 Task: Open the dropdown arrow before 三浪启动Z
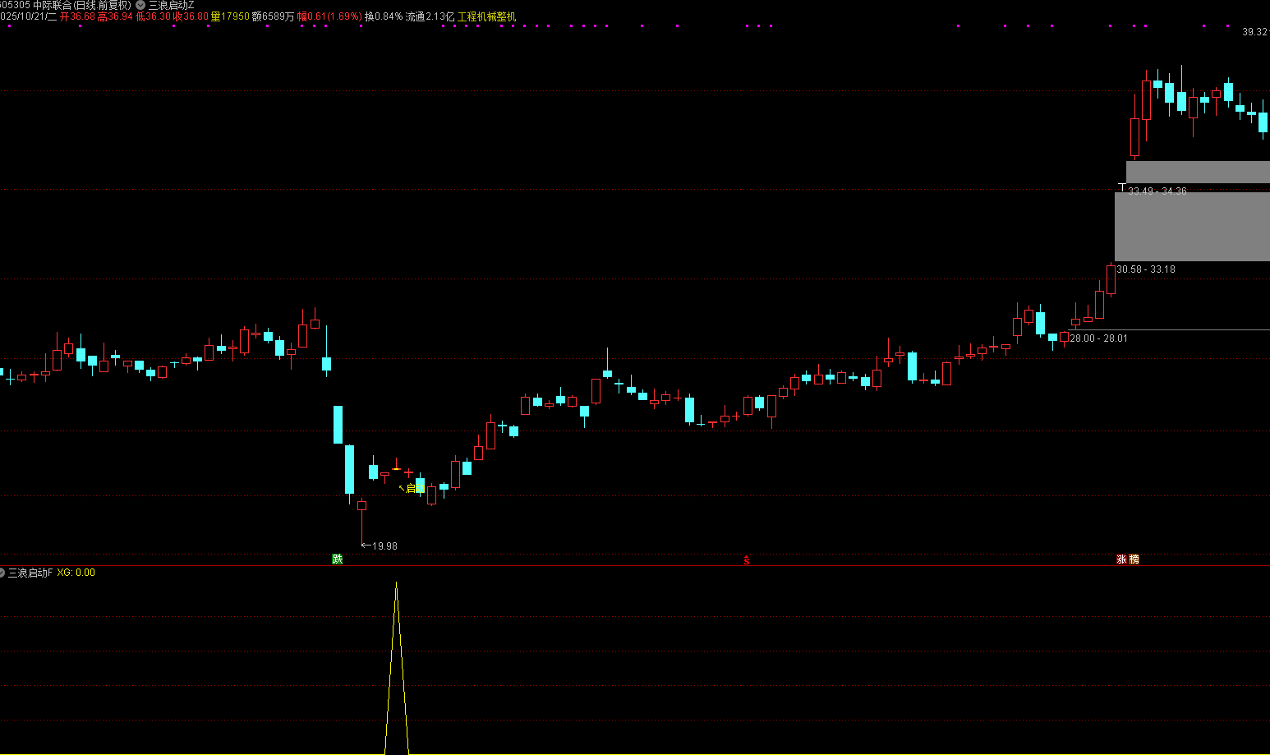(140, 5)
